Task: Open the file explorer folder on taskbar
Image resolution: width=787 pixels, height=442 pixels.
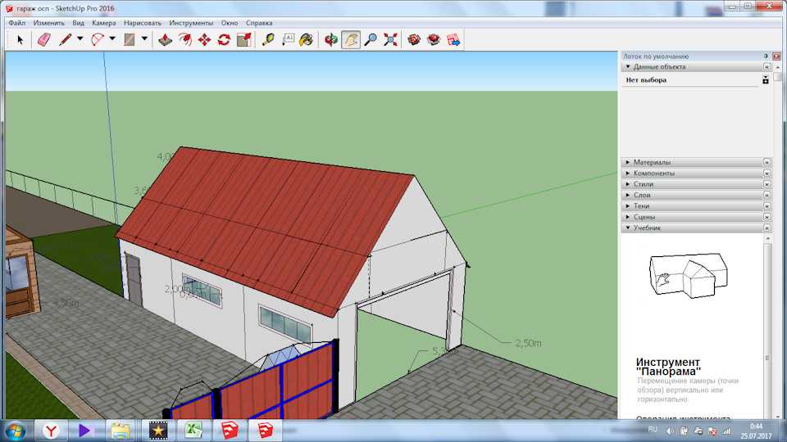Action: [121, 431]
